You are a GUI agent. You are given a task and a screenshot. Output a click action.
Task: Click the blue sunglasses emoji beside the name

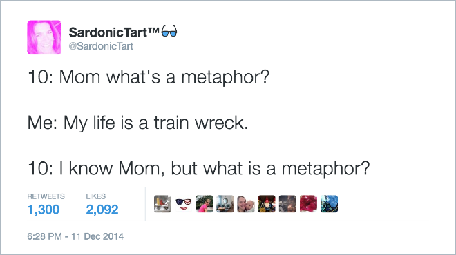click(x=169, y=31)
